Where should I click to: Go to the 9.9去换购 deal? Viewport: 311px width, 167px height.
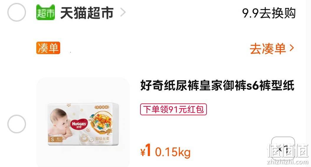(269, 13)
